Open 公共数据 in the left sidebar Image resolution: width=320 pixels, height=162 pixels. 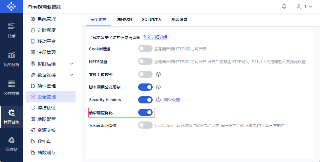point(11,88)
